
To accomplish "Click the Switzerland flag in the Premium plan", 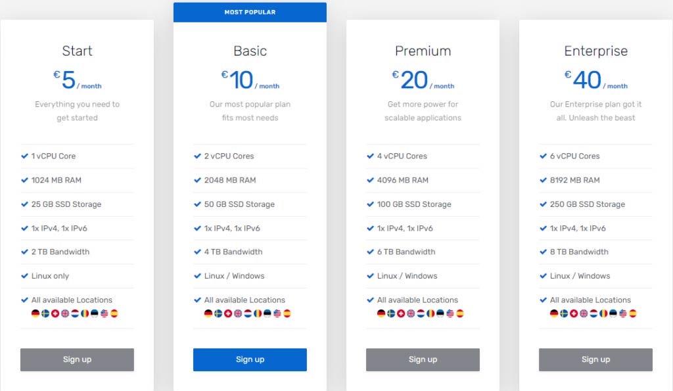I will point(401,313).
